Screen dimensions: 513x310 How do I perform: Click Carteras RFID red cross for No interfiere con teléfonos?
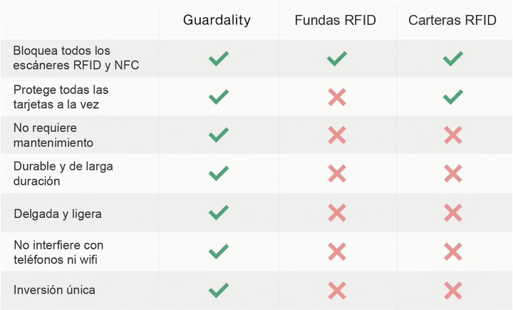coord(453,252)
